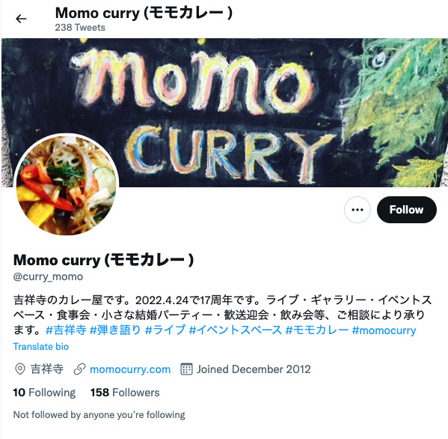View the 158 Followers list
The image size is (448, 439).
[x=125, y=393]
